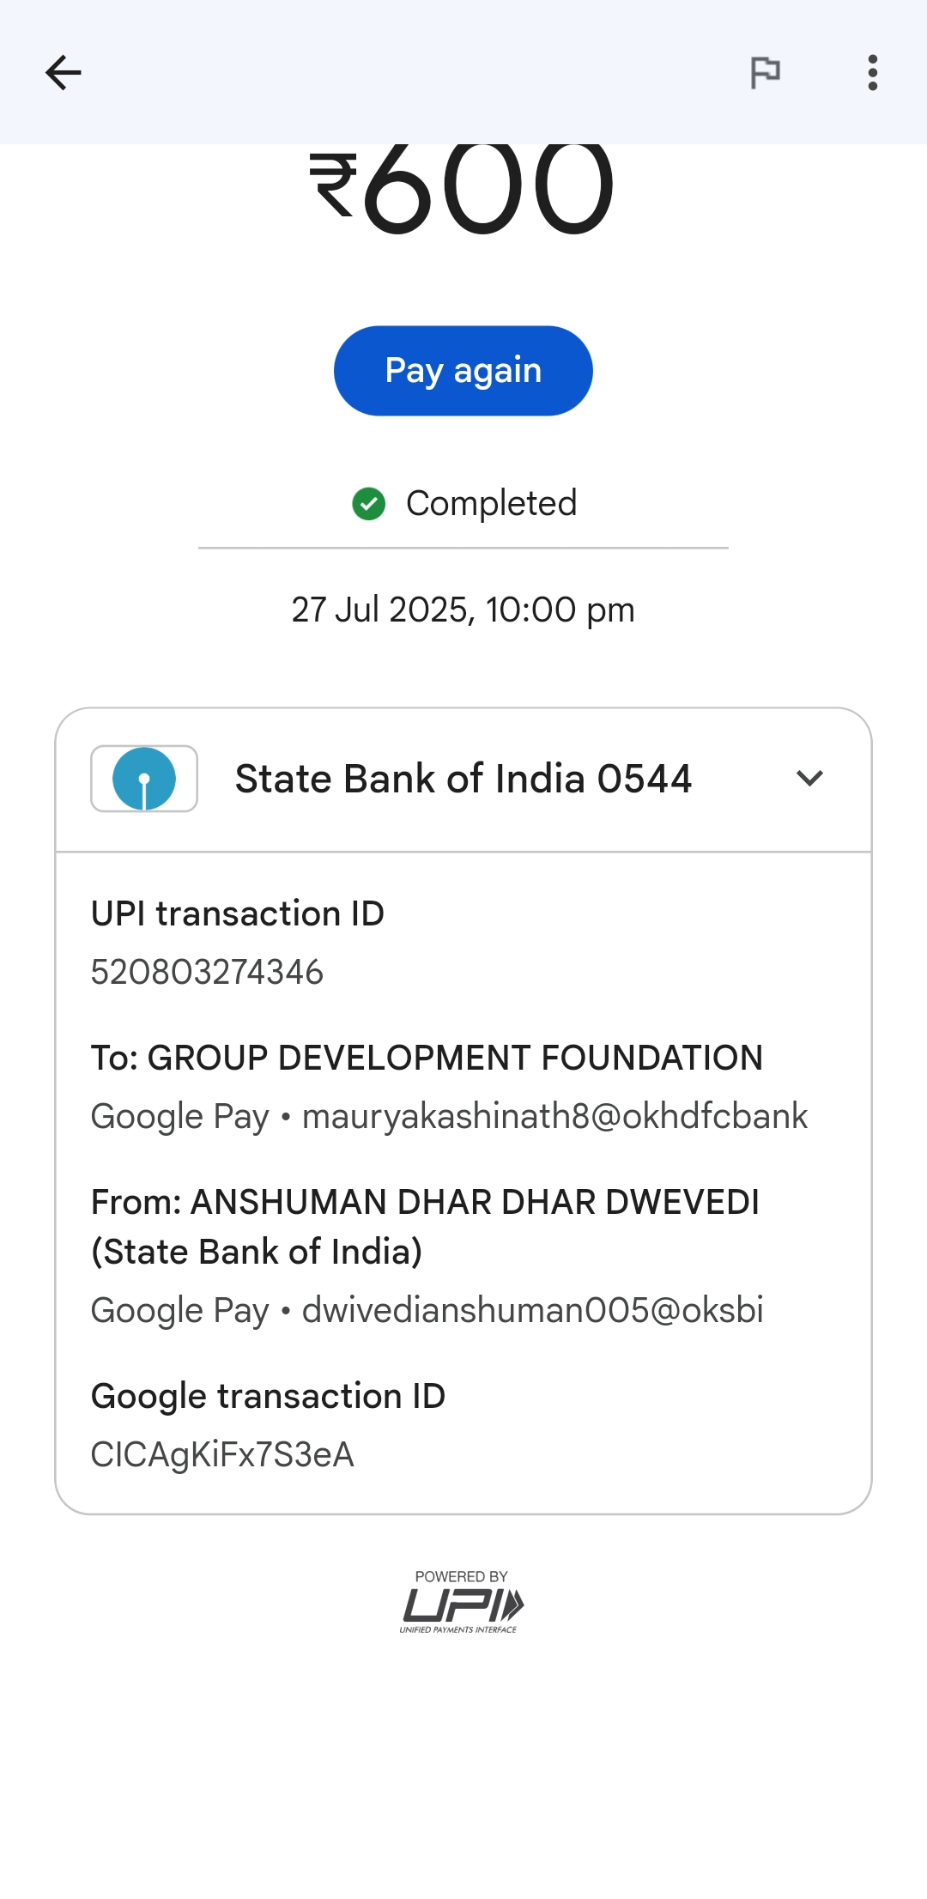Select UPI transaction ID number 520803274346

tap(207, 973)
